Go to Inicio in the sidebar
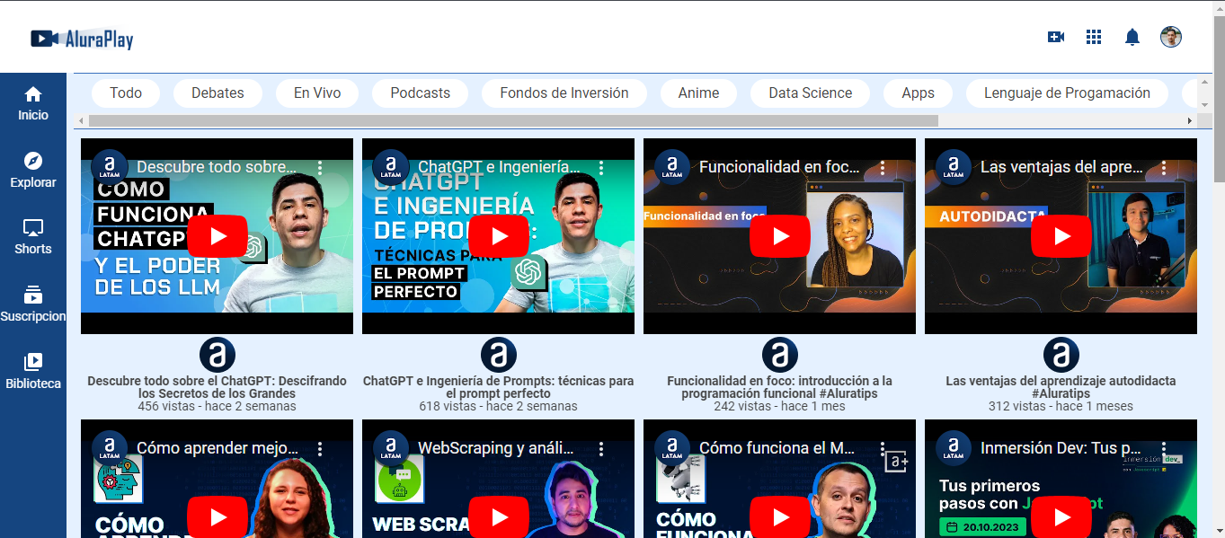 33,103
